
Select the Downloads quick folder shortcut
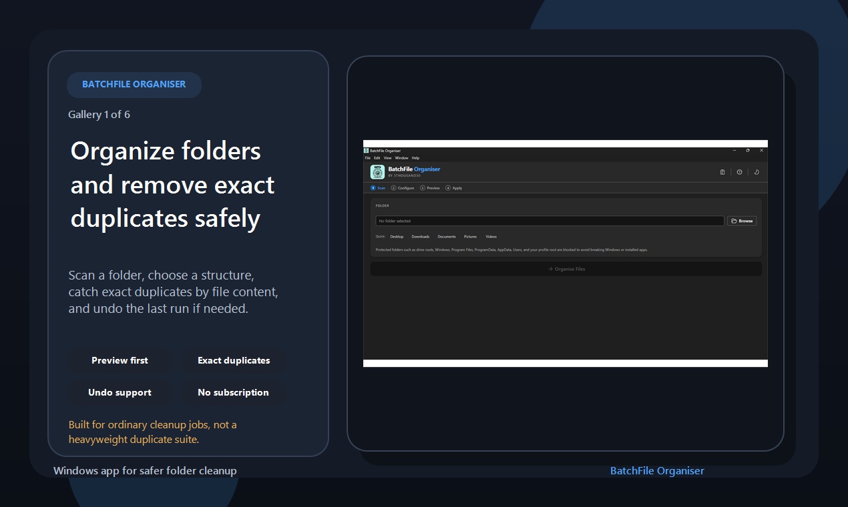pos(421,236)
